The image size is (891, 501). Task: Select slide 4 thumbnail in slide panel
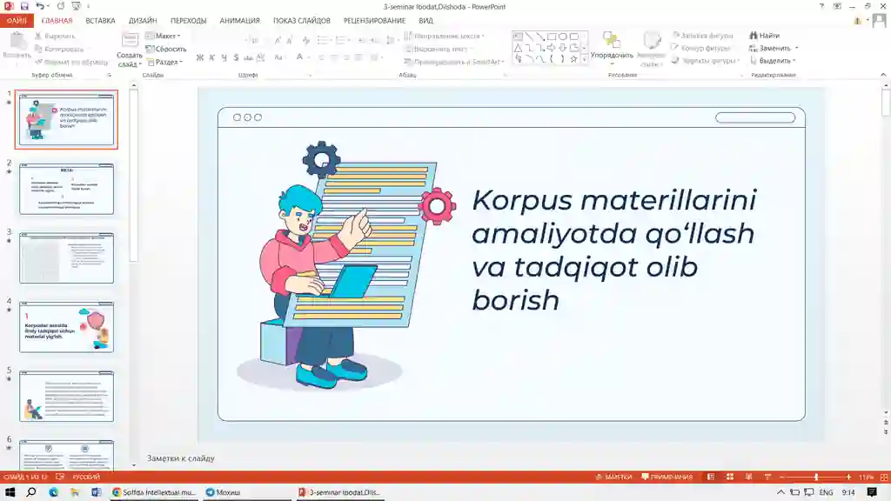coord(67,327)
